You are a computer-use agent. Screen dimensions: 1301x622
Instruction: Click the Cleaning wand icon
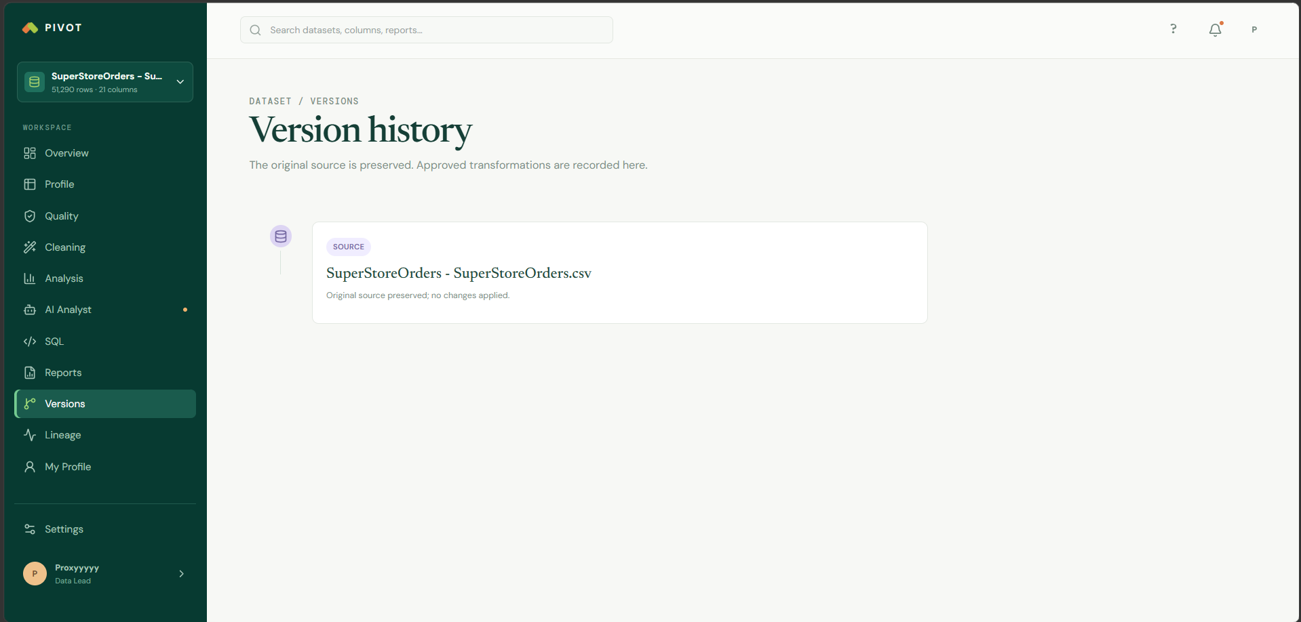coord(30,247)
